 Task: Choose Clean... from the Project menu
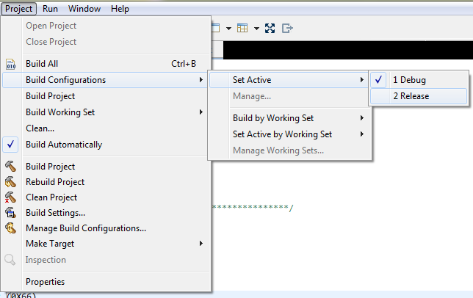coord(40,128)
